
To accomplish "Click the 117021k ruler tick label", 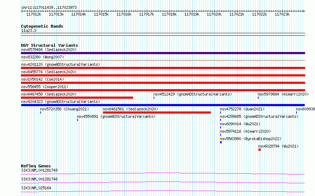I will coord(237,14).
